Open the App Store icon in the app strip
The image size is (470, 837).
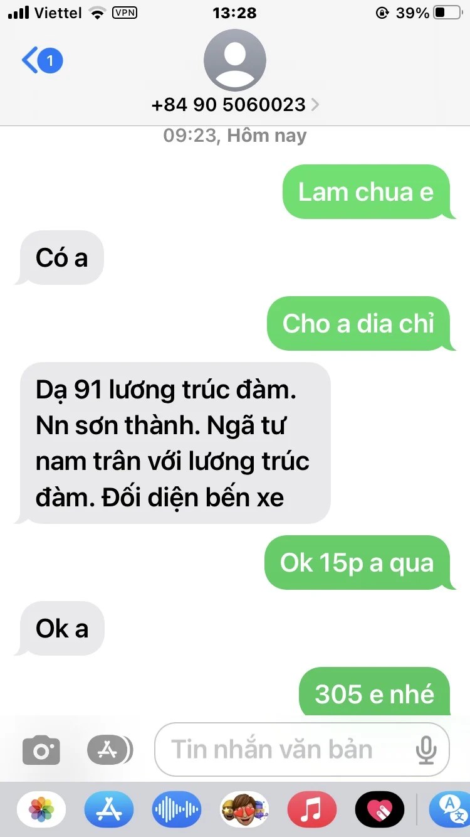(109, 809)
